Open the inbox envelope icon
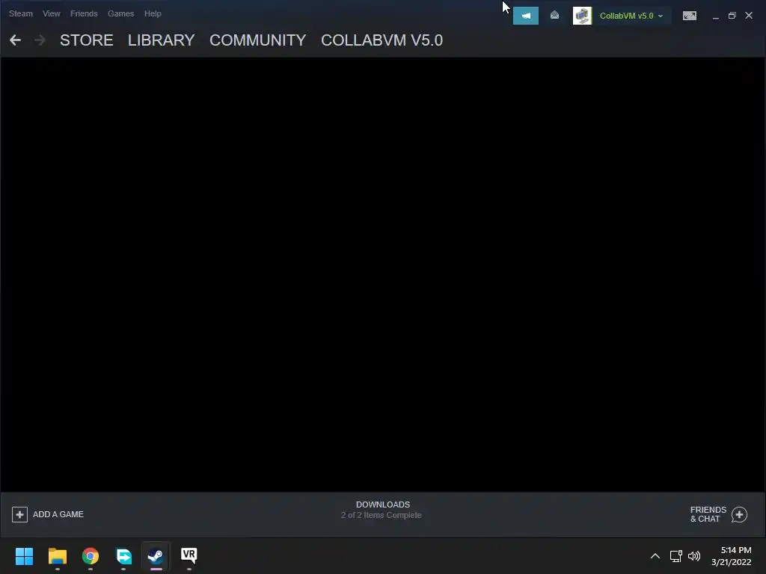Viewport: 766px width, 574px height. 554,16
